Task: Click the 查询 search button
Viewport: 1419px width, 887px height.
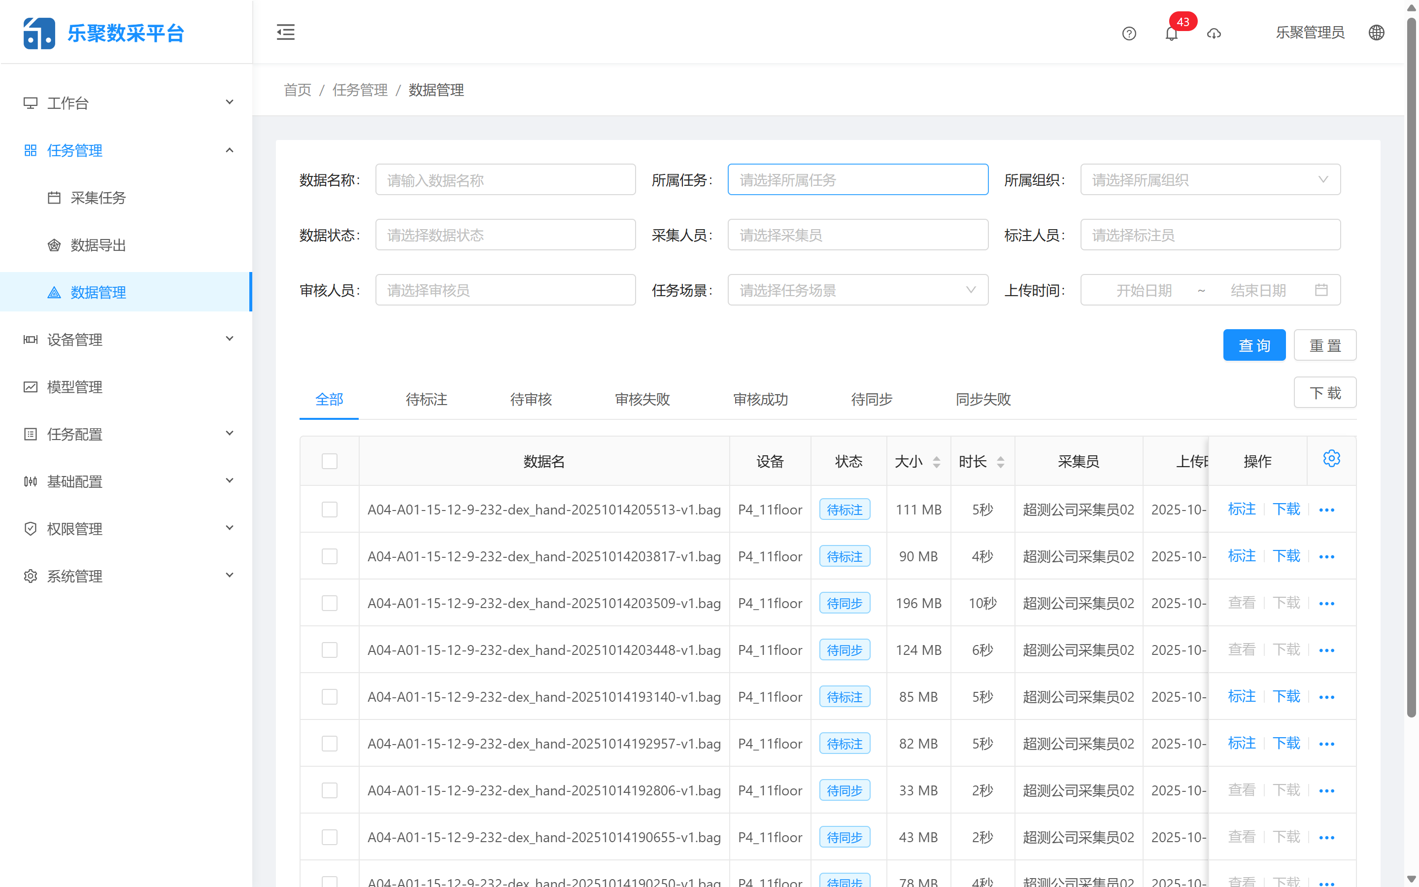Action: click(x=1254, y=345)
